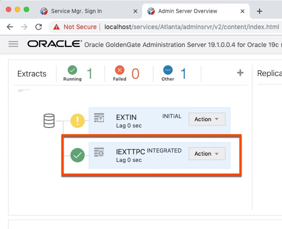The width and height of the screenshot is (282, 229).
Task: Minimize the browser window with yellow button
Action: pyautogui.click(x=17, y=9)
